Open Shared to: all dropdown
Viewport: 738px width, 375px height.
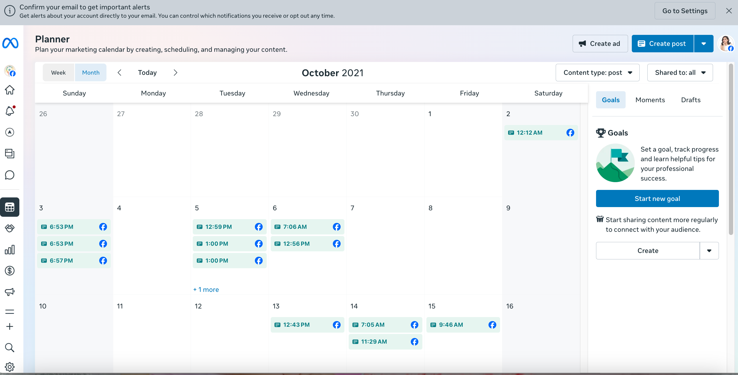coord(680,73)
